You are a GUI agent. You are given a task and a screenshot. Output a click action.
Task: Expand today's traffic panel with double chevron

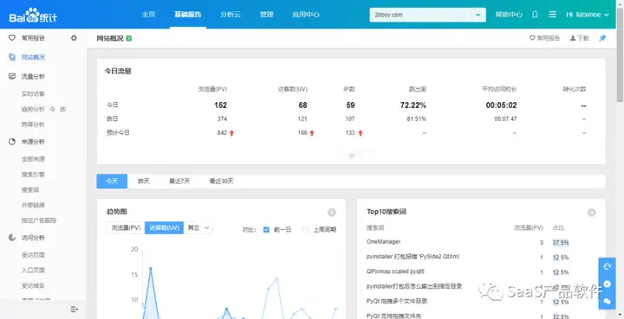click(351, 155)
